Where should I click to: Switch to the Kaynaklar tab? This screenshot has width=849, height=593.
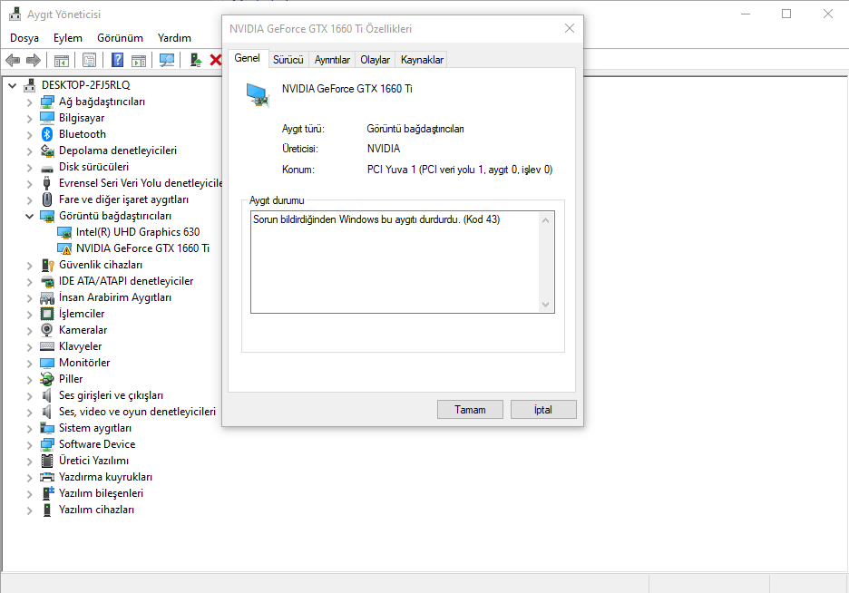click(x=422, y=60)
